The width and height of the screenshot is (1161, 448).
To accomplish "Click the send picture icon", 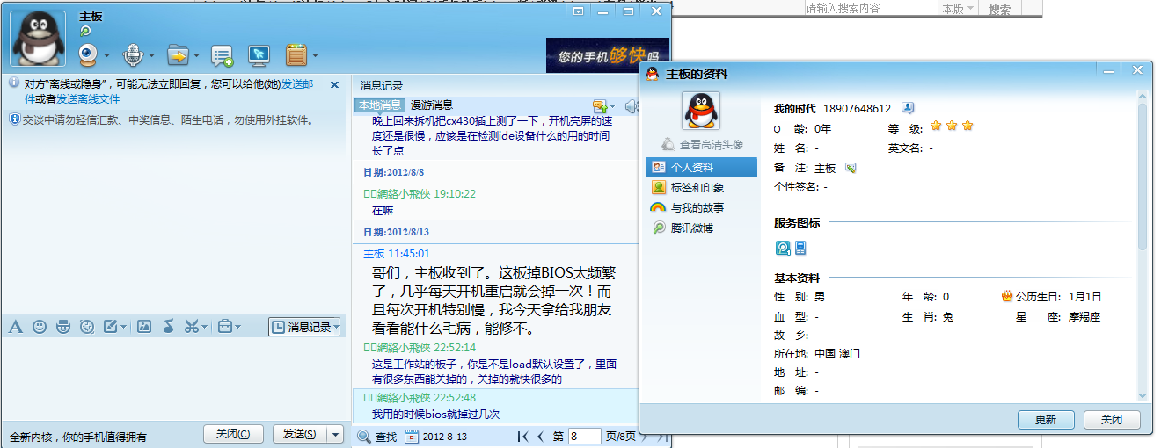I will click(x=144, y=327).
